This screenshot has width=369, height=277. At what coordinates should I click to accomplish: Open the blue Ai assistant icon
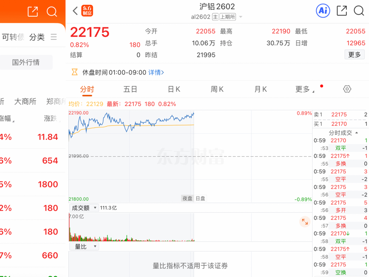coord(323,10)
